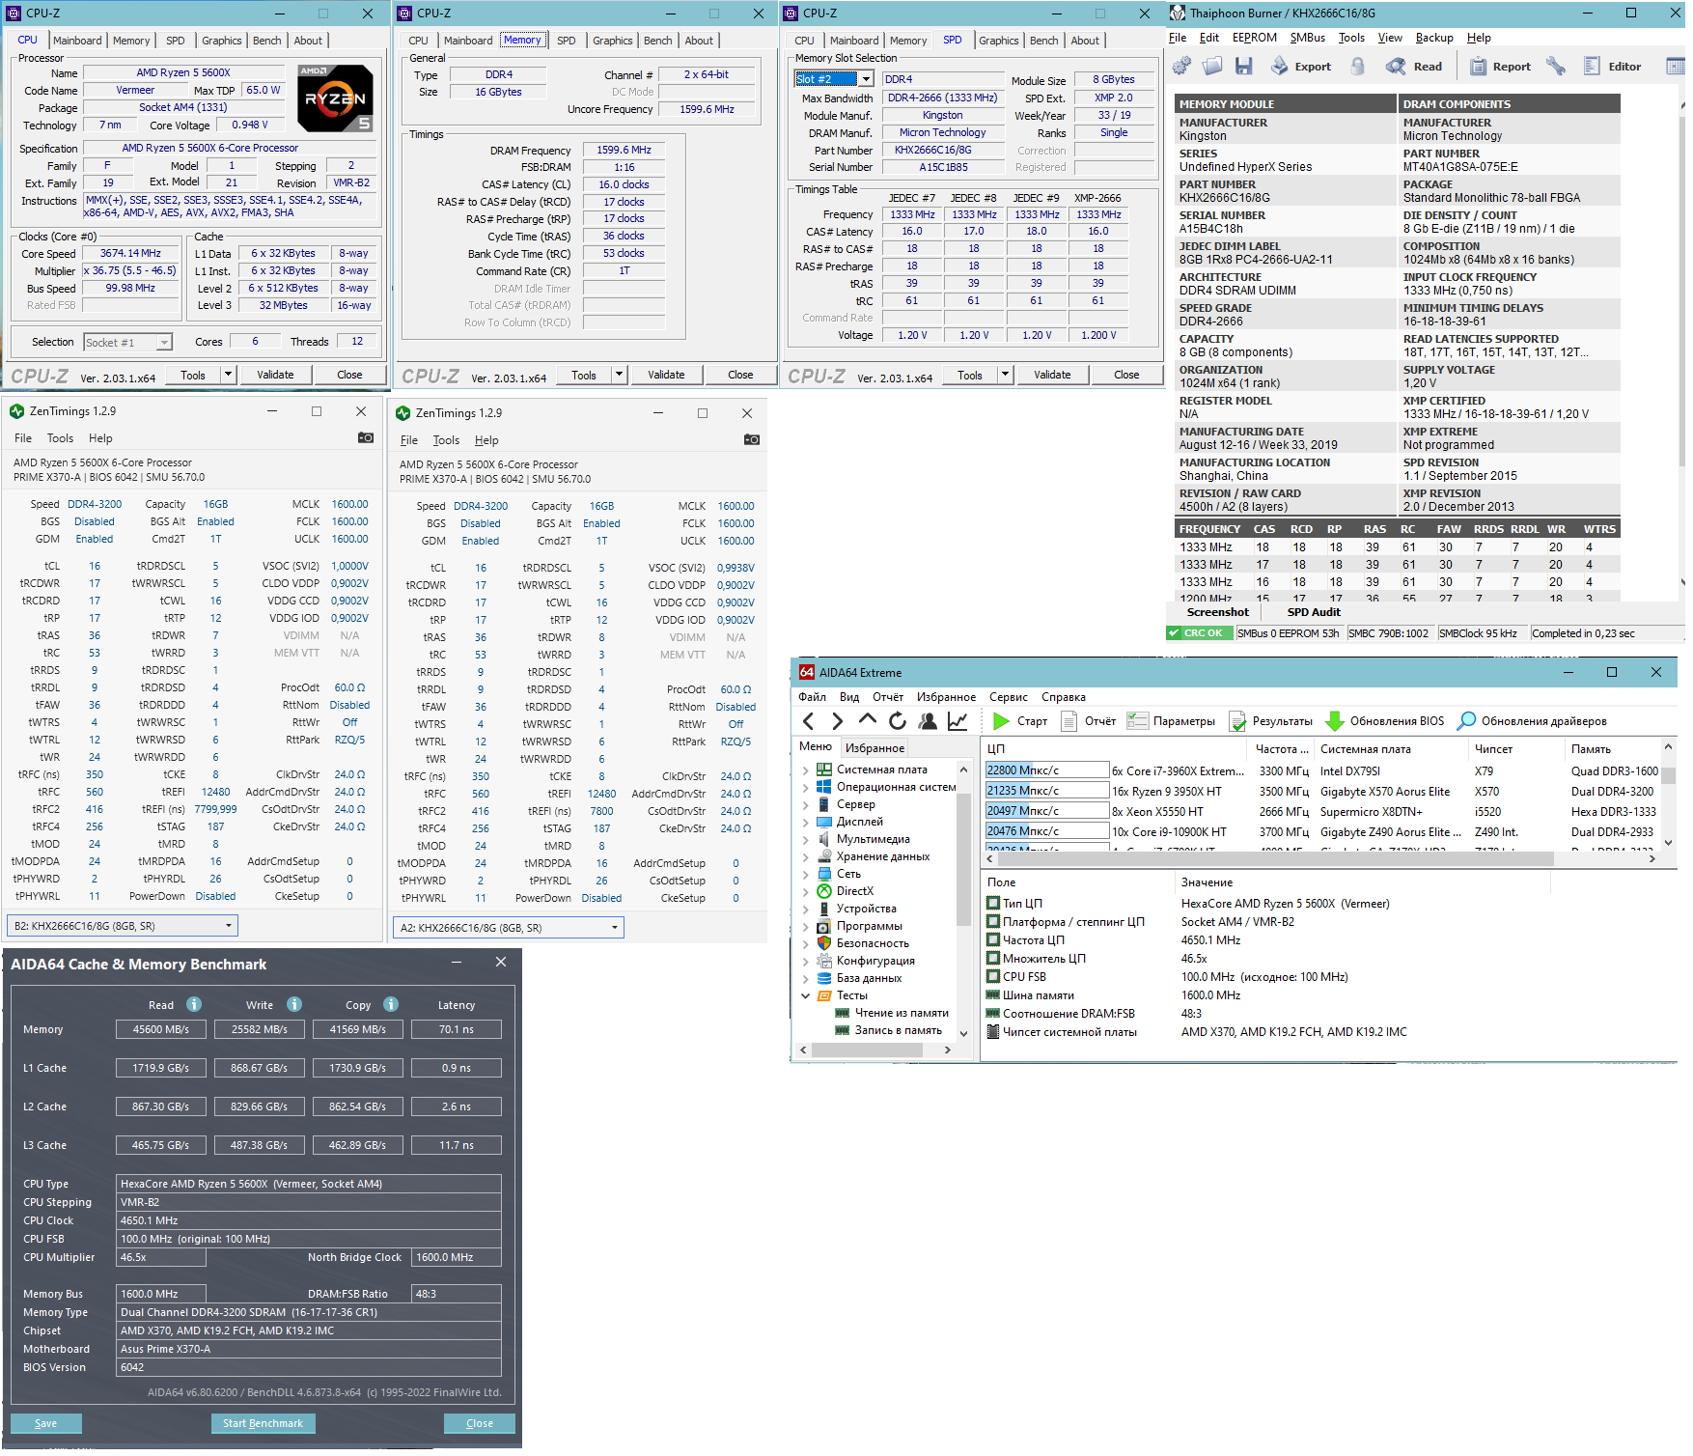The image size is (1693, 1456).
Task: Select the 16x Ryzen 9 3950X HT row
Action: point(1322,791)
